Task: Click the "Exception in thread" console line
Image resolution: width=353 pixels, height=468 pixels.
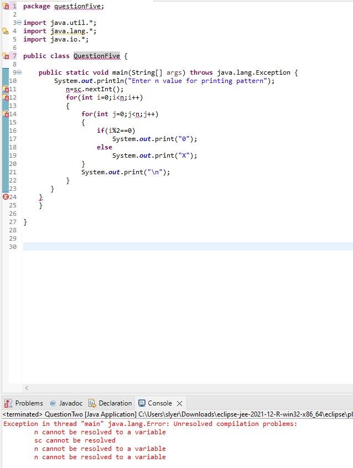Action: pos(150,424)
